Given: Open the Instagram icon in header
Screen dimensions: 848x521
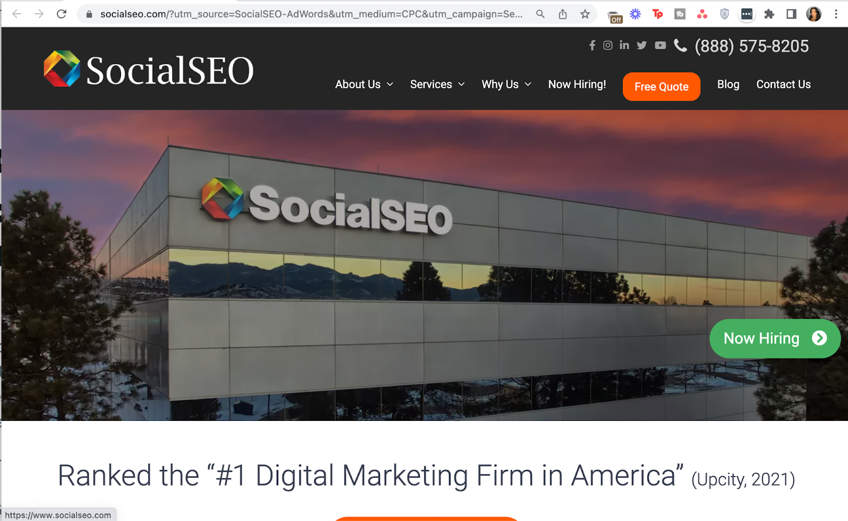Looking at the screenshot, I should [x=608, y=46].
